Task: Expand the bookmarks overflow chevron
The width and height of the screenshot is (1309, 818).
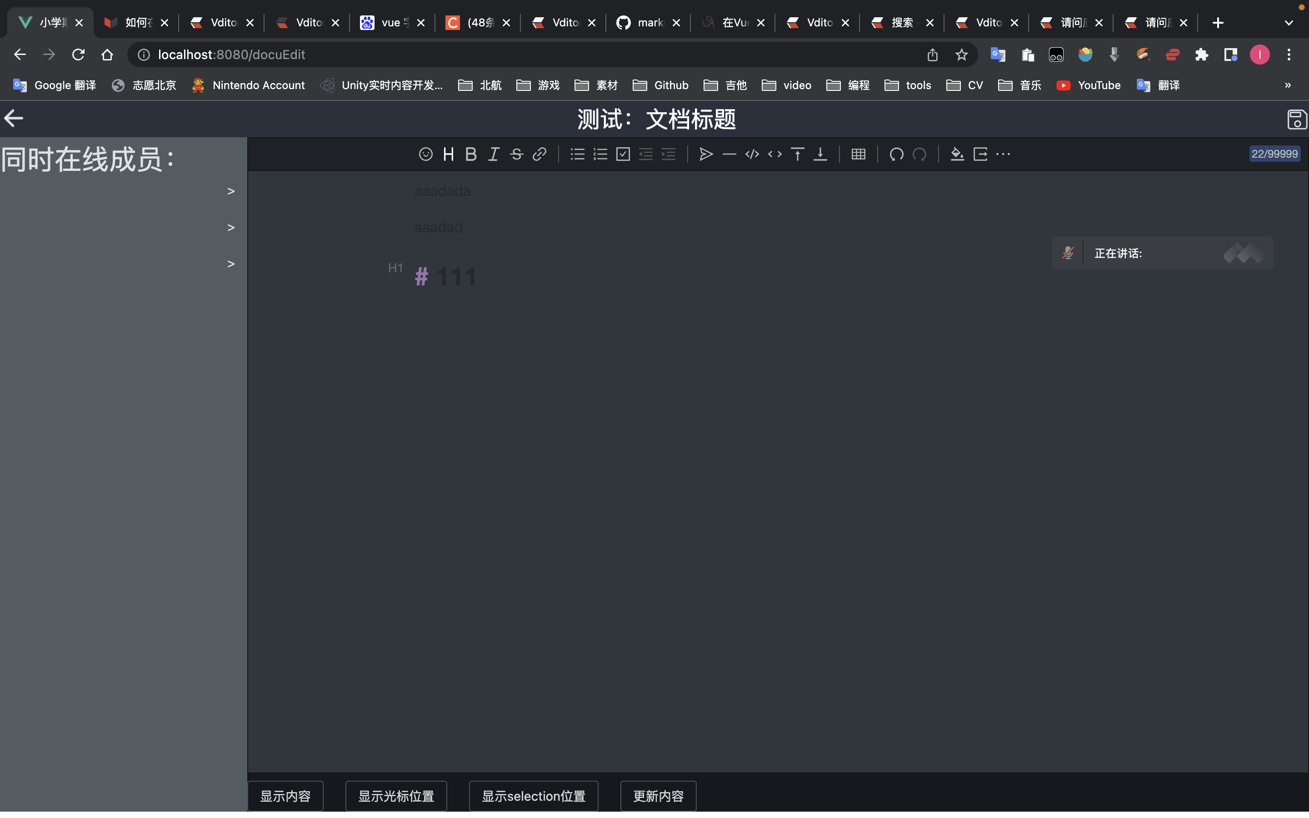Action: [x=1288, y=85]
